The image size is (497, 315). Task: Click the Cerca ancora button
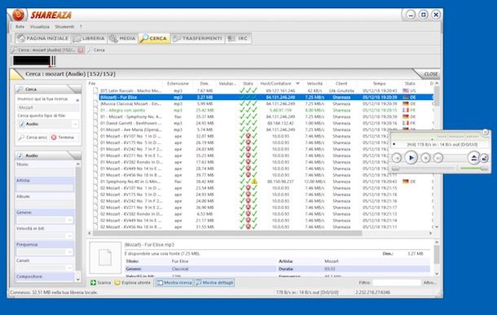click(x=33, y=138)
